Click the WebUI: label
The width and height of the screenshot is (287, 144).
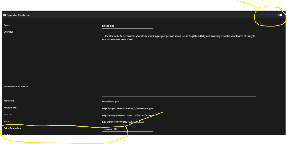pos(7,121)
